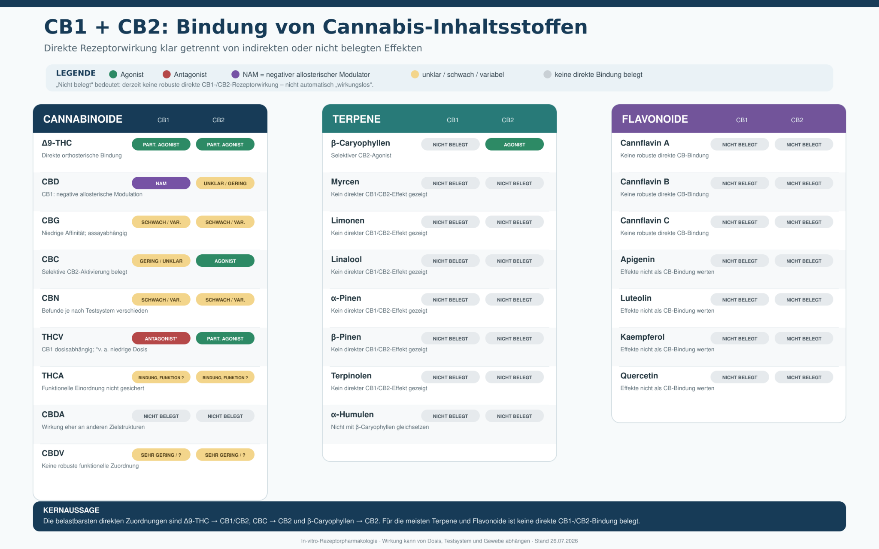Viewport: 879px width, 549px height.
Task: Click THCV's CB2 'PART. AGONIST' pill
Action: 225,338
